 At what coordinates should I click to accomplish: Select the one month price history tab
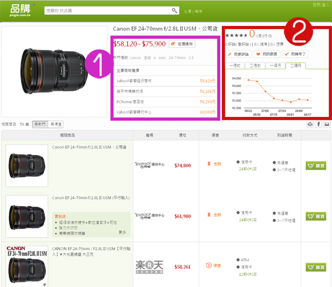coord(275,66)
